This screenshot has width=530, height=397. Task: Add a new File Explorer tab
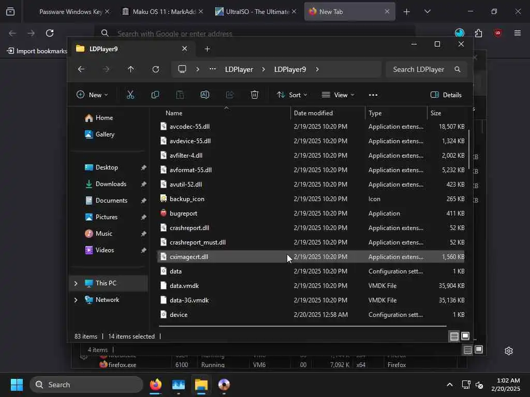(208, 49)
